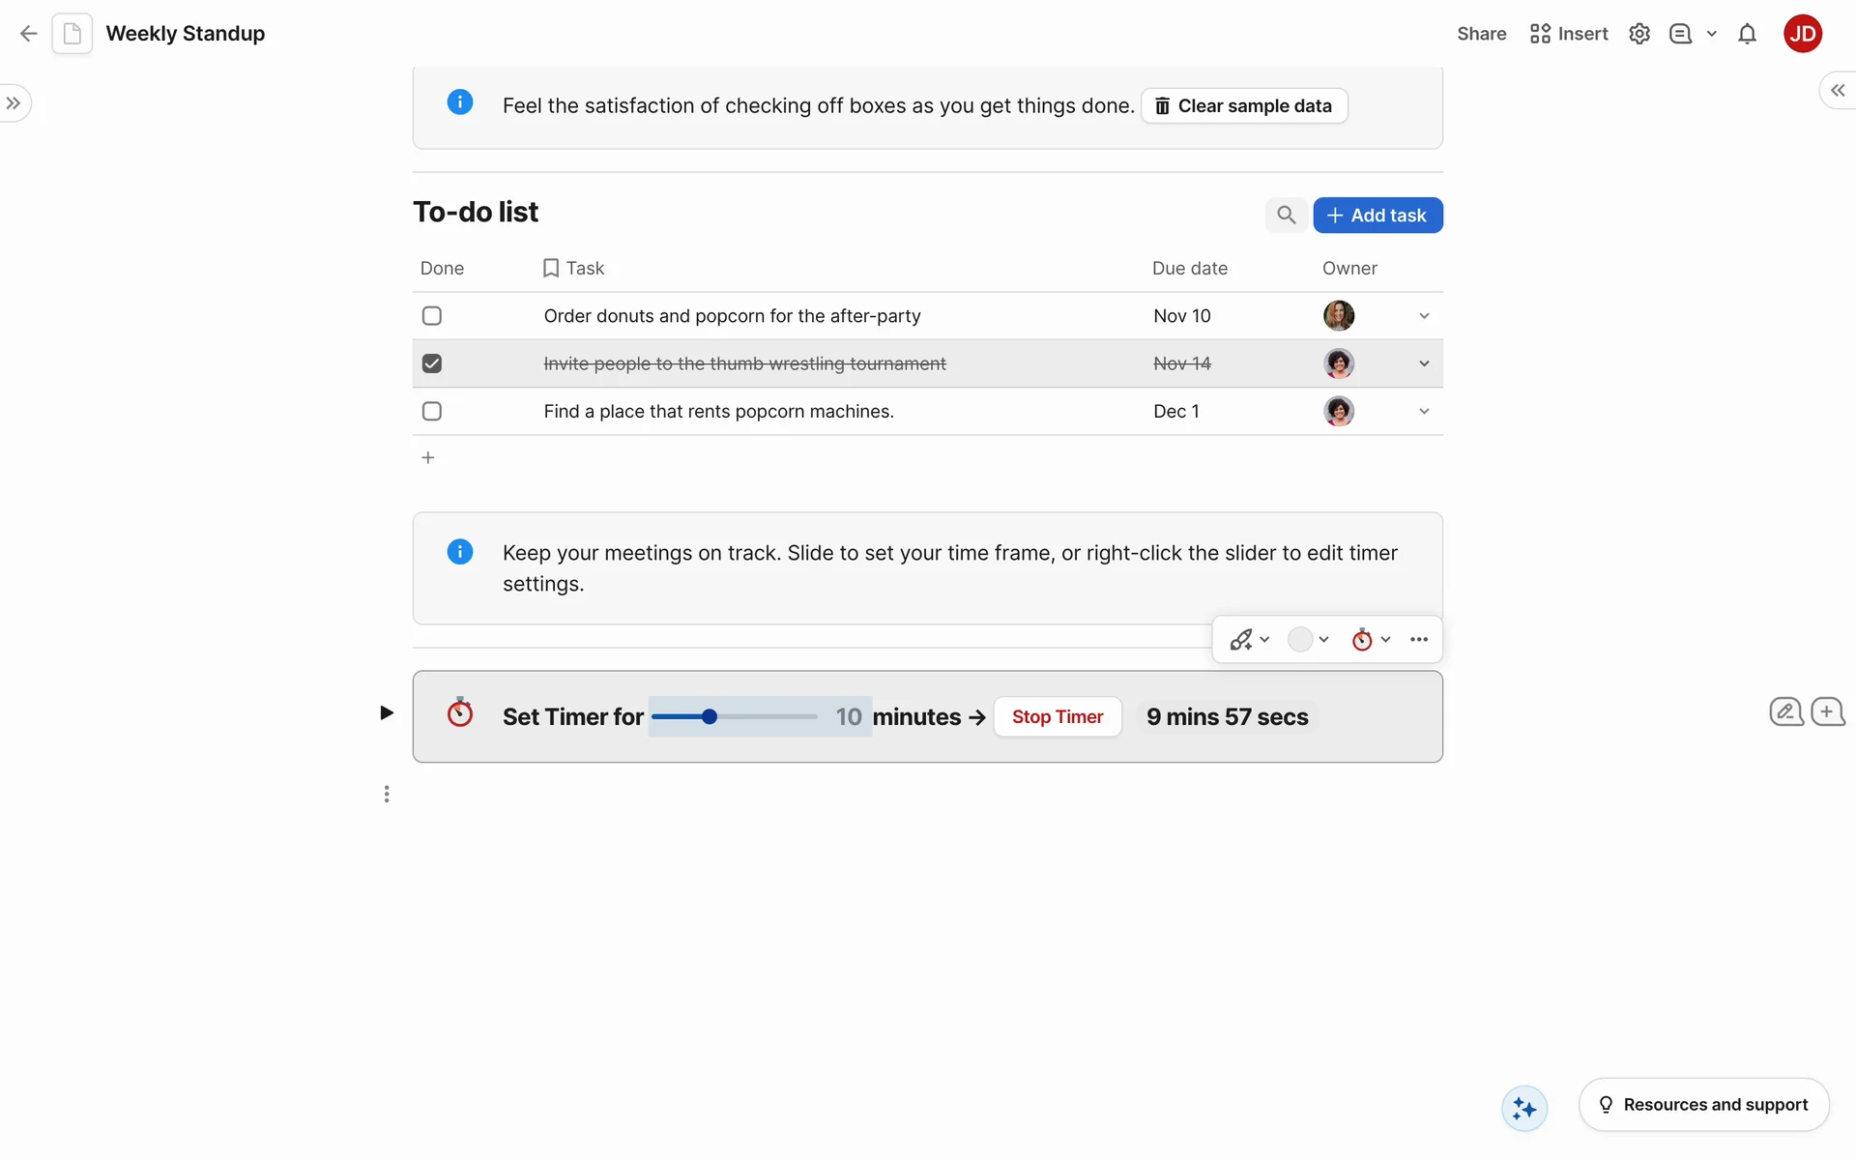
Task: Click the Add task button
Action: point(1377,215)
